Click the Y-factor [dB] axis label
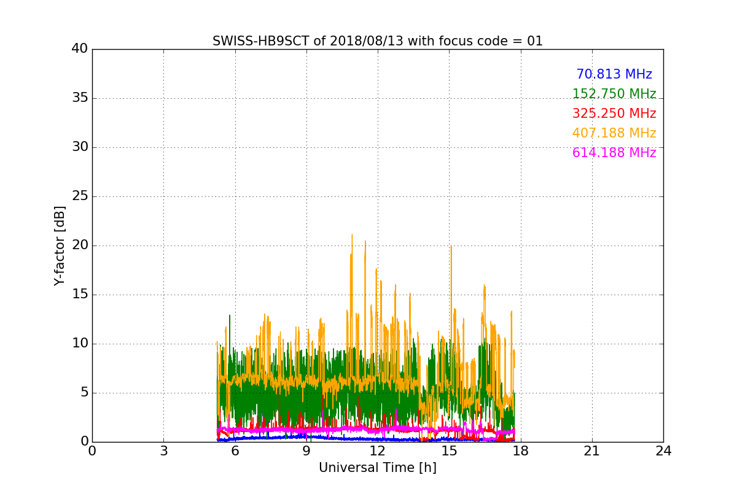 pos(60,245)
